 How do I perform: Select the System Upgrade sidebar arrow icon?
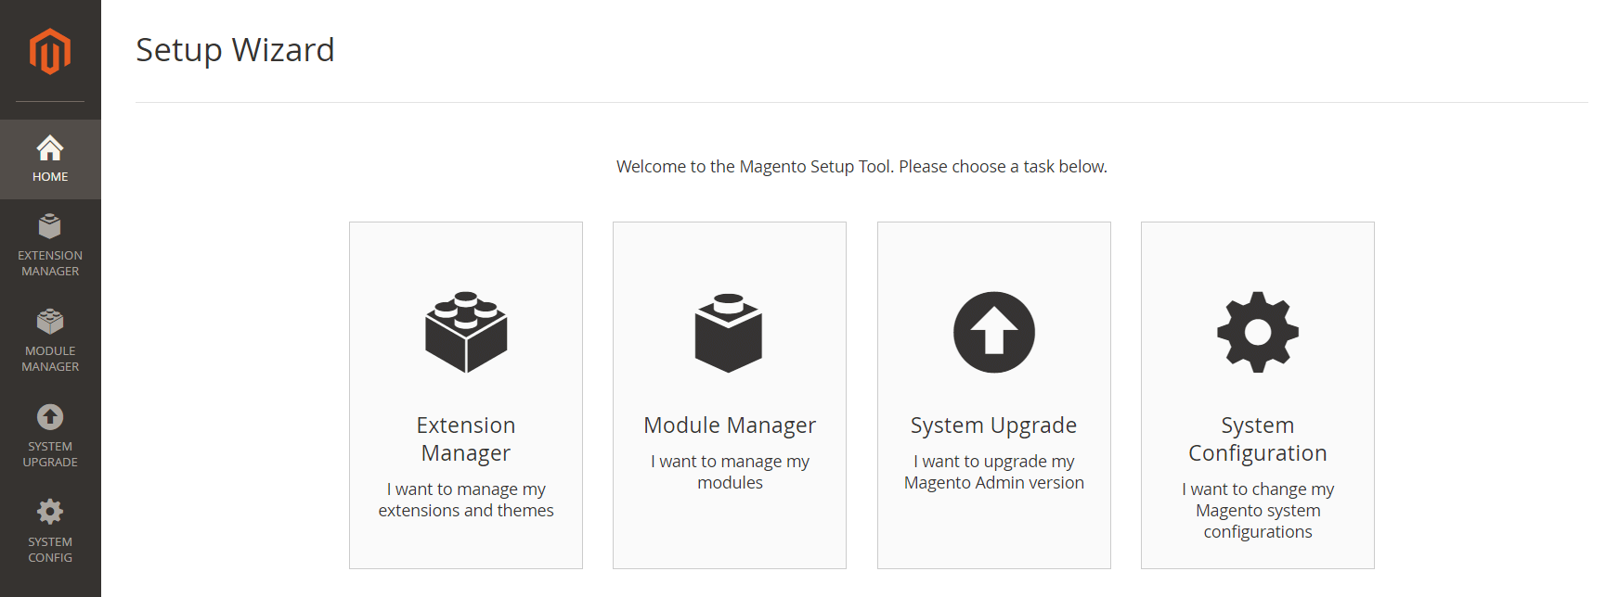50,417
